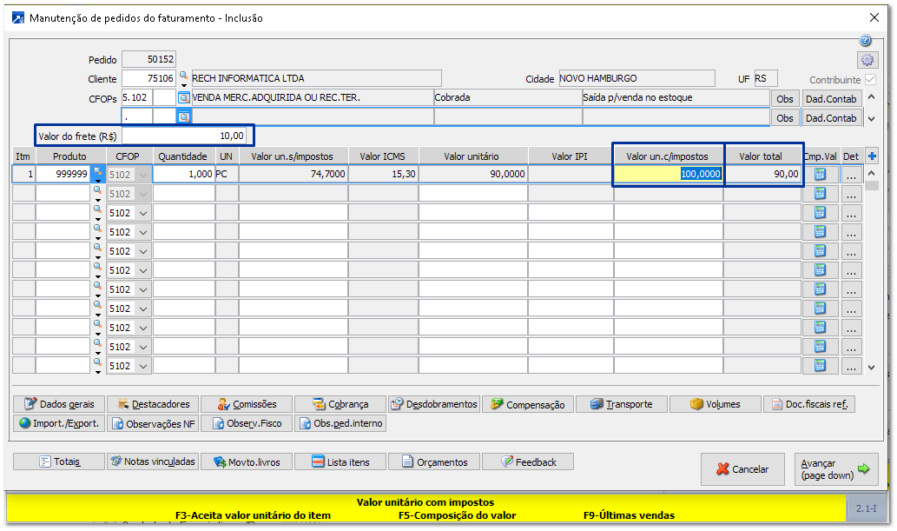Click the blue plus icon to add a column
This screenshot has width=897, height=531.
pos(873,156)
